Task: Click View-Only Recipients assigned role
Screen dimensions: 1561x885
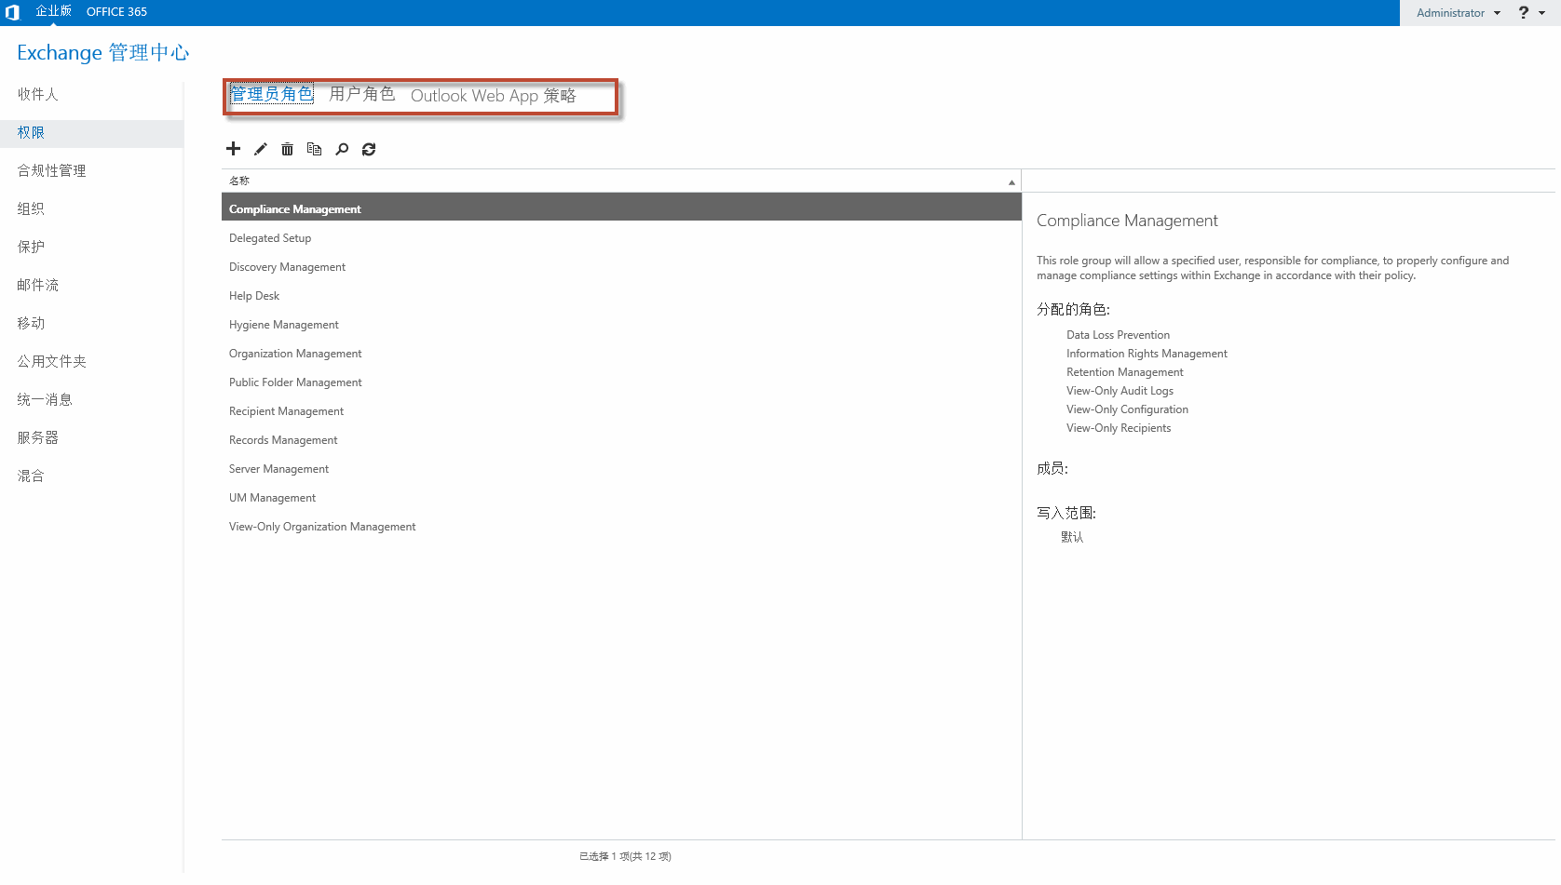Action: point(1119,428)
